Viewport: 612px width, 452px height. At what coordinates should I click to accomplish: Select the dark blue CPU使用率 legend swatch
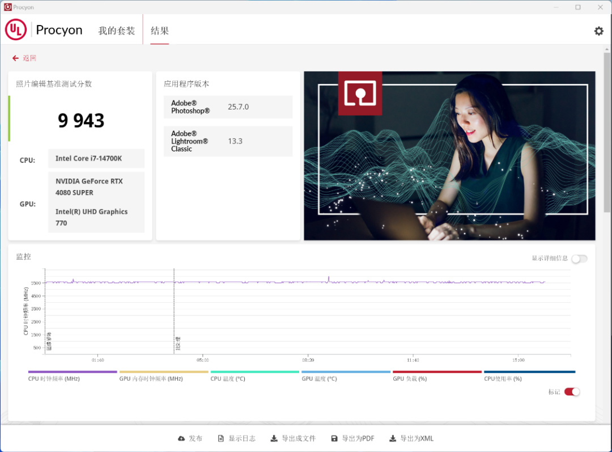(x=530, y=372)
